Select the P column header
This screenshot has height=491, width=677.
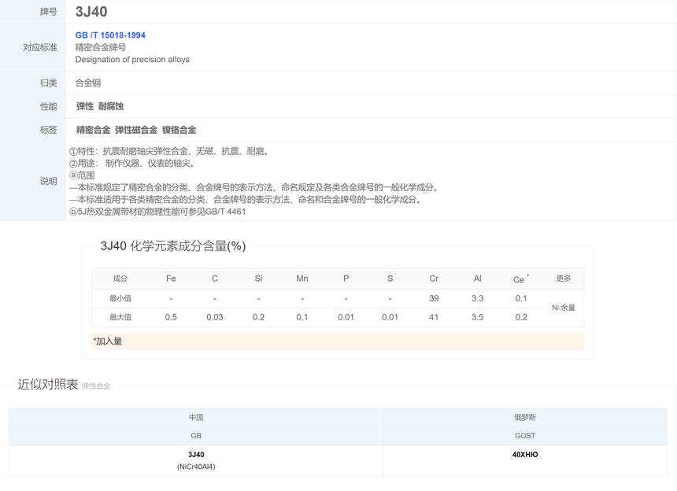pyautogui.click(x=346, y=279)
